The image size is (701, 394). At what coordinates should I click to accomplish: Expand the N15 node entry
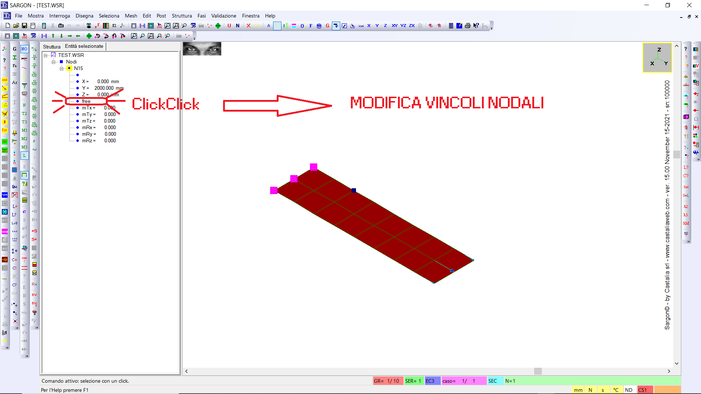(61, 68)
